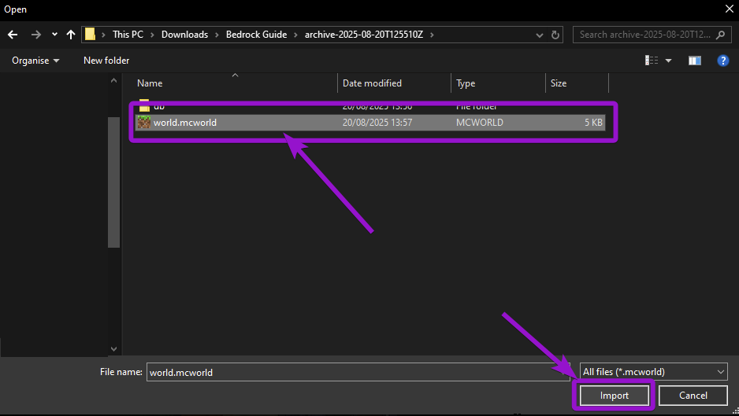Open recent locations dropdown arrow
The image size is (739, 416).
coord(54,35)
